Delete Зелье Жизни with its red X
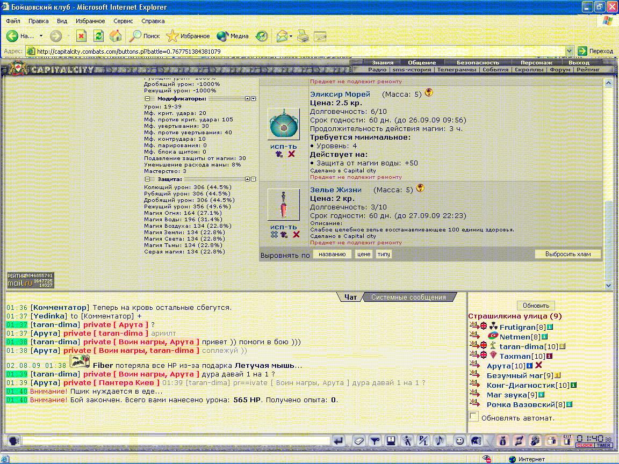This screenshot has width=619, height=464. 296,234
